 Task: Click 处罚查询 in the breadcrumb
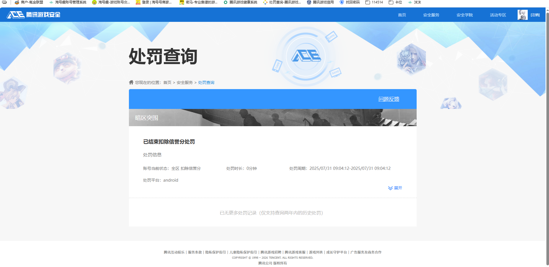tap(206, 82)
